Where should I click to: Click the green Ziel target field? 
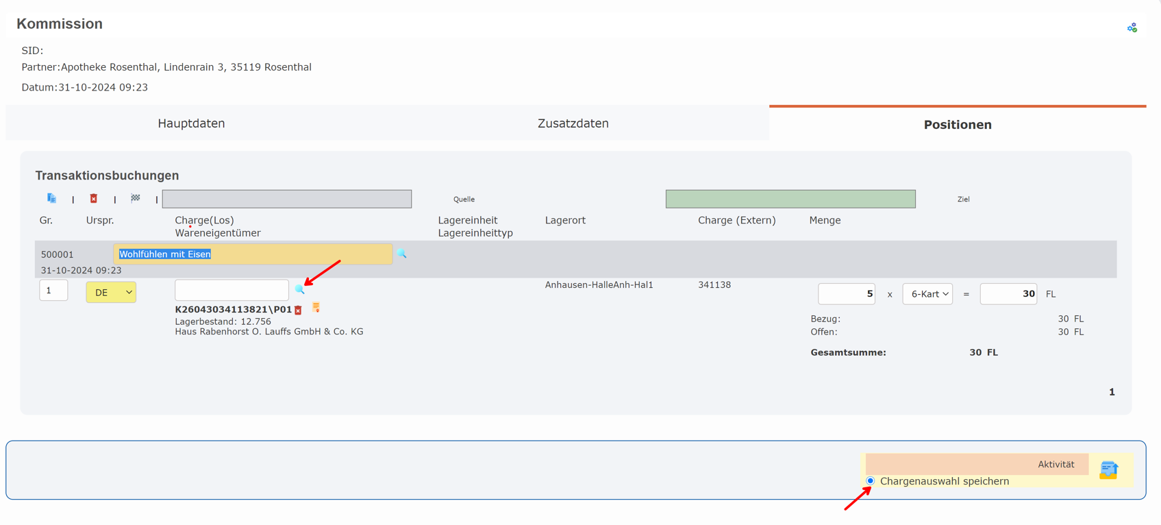tap(790, 199)
